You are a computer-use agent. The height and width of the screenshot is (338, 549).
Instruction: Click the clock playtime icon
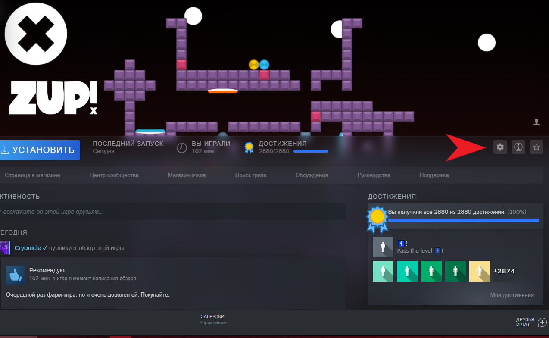pos(182,148)
